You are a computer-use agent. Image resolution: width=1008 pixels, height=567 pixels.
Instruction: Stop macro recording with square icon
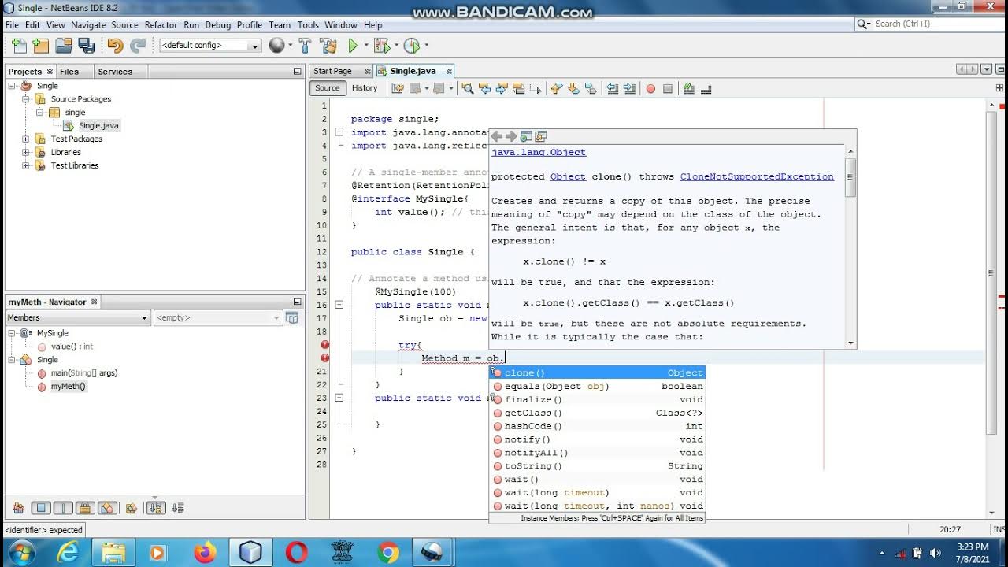coord(668,88)
